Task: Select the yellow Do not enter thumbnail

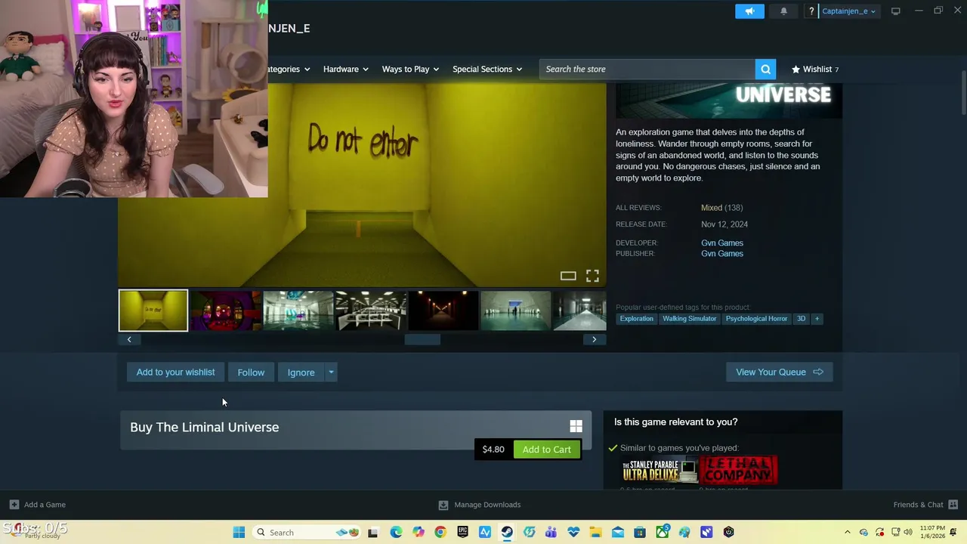Action: (x=153, y=311)
